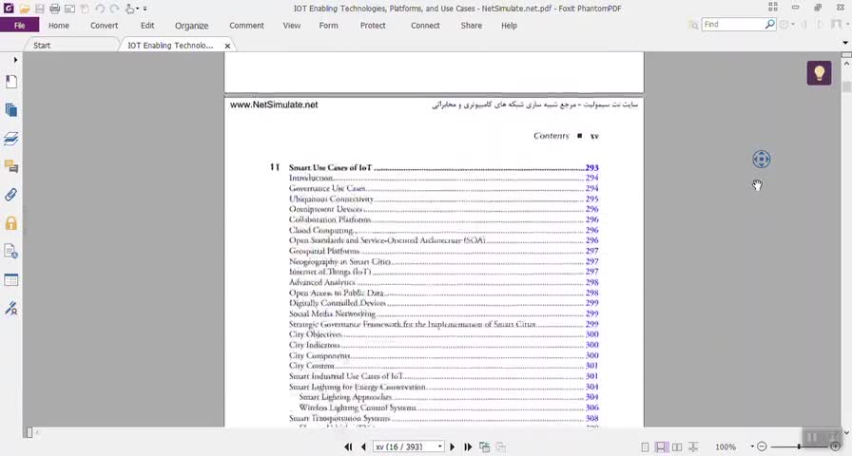Switch to the Organize ribbon tab
The width and height of the screenshot is (852, 456).
coord(191,26)
